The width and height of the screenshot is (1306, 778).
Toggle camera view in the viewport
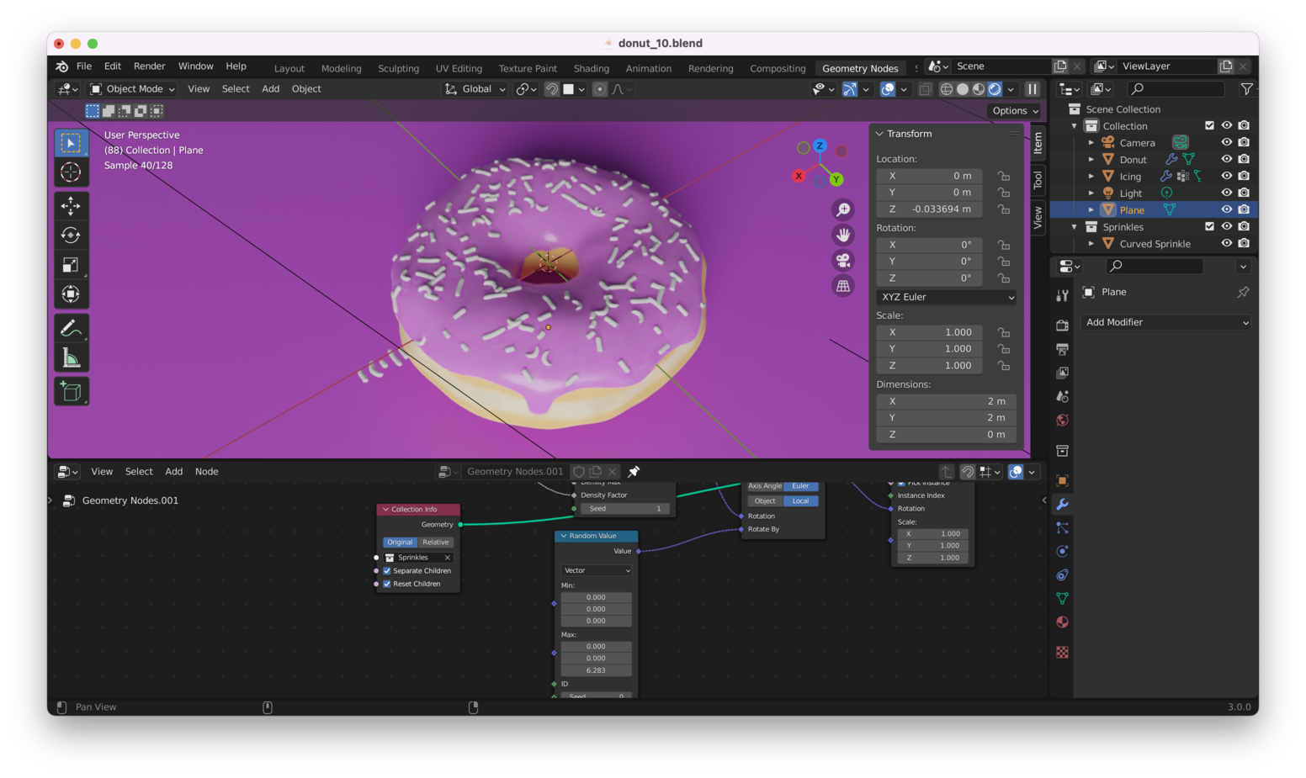(842, 261)
